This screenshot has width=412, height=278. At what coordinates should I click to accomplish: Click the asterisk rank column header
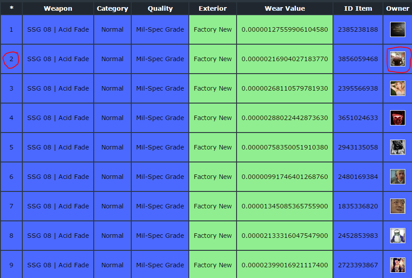click(x=11, y=8)
